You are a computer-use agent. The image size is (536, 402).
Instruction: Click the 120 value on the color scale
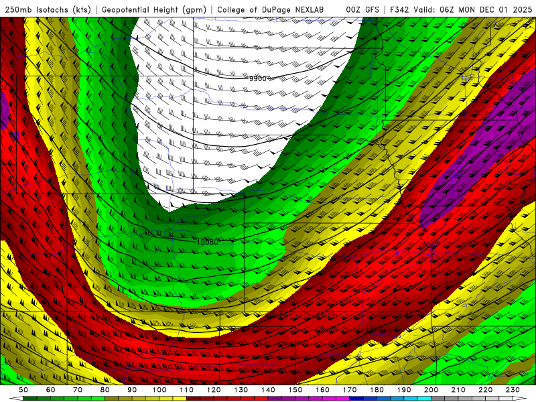(x=214, y=390)
